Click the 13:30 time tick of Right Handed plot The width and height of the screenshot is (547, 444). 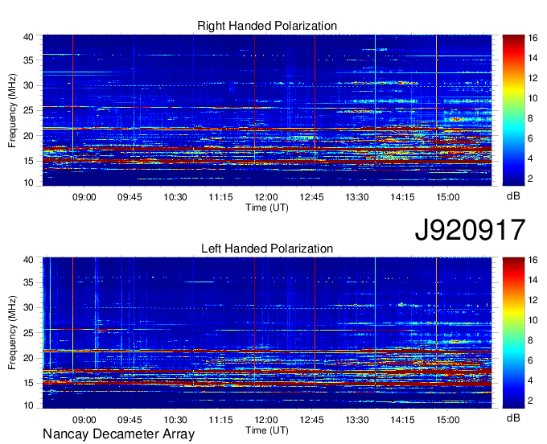(357, 197)
